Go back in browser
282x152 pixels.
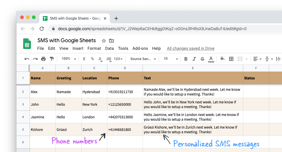[x=23, y=29]
